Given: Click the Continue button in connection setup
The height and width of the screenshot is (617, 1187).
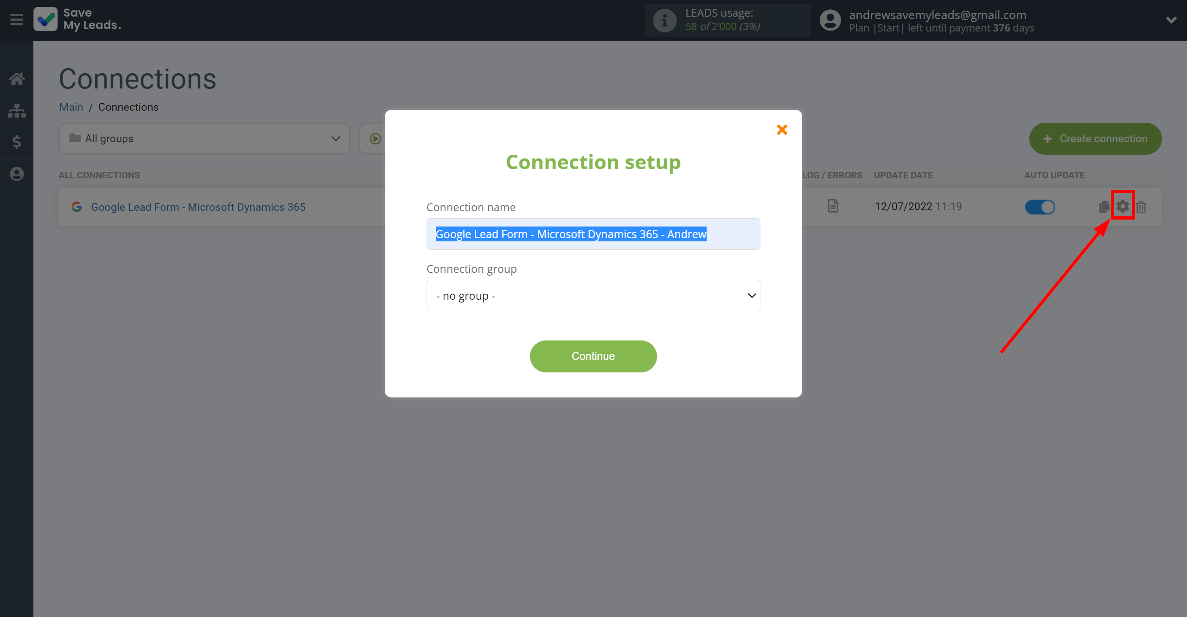Looking at the screenshot, I should [x=593, y=356].
